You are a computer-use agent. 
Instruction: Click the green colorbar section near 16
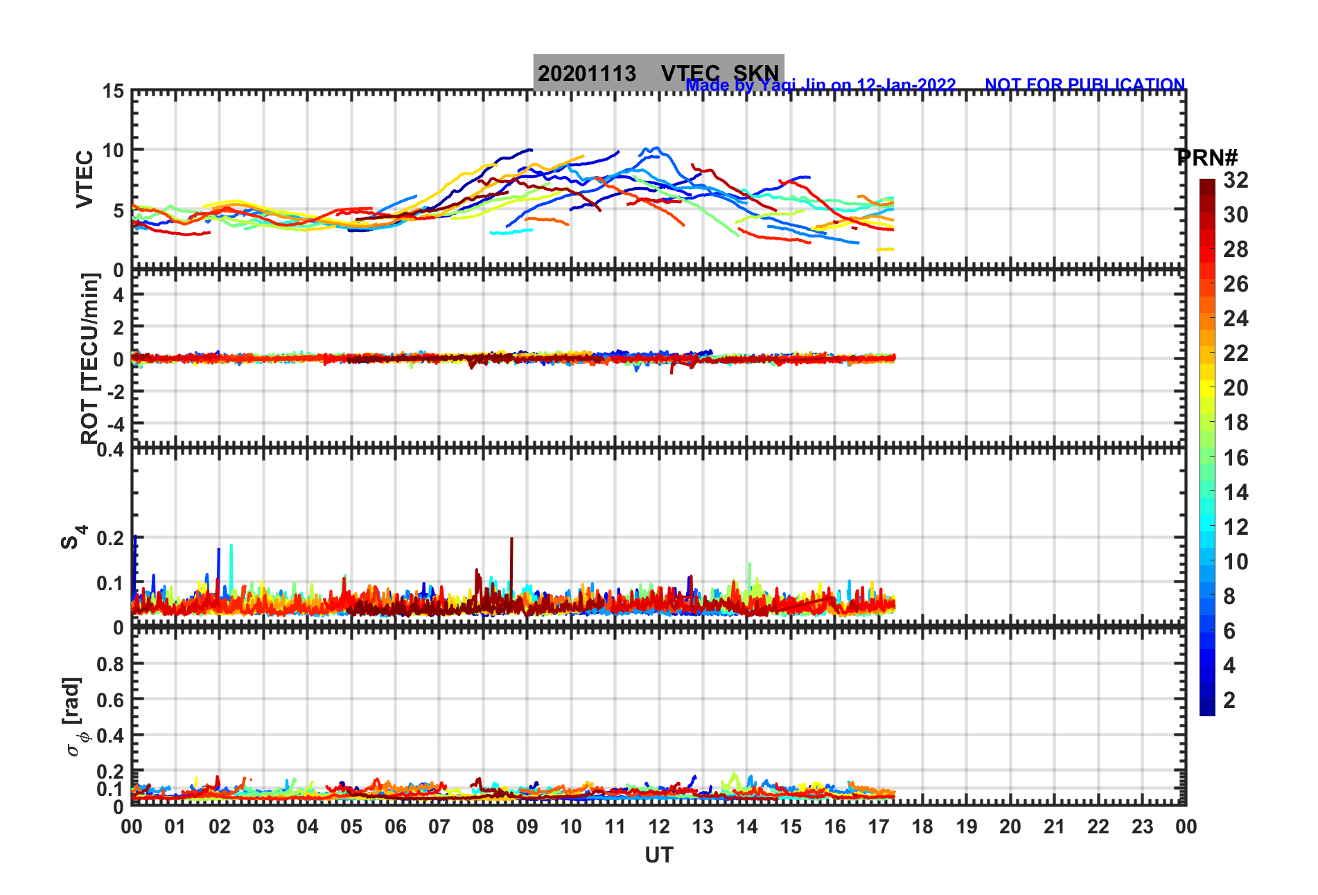[x=1207, y=457]
